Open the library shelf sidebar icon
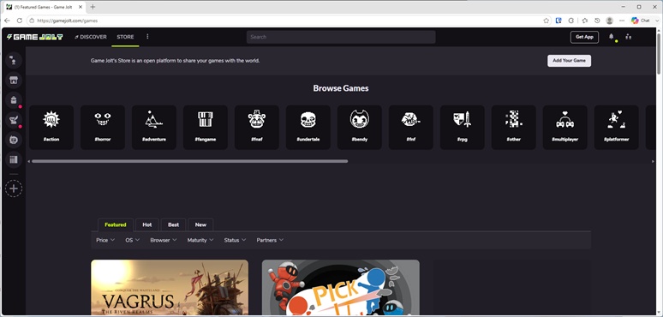Screen dimensions: 663x317 [14, 159]
